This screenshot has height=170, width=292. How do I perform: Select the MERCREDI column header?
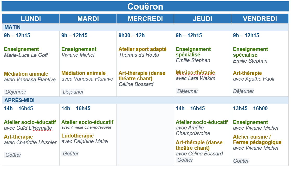pos(145,19)
